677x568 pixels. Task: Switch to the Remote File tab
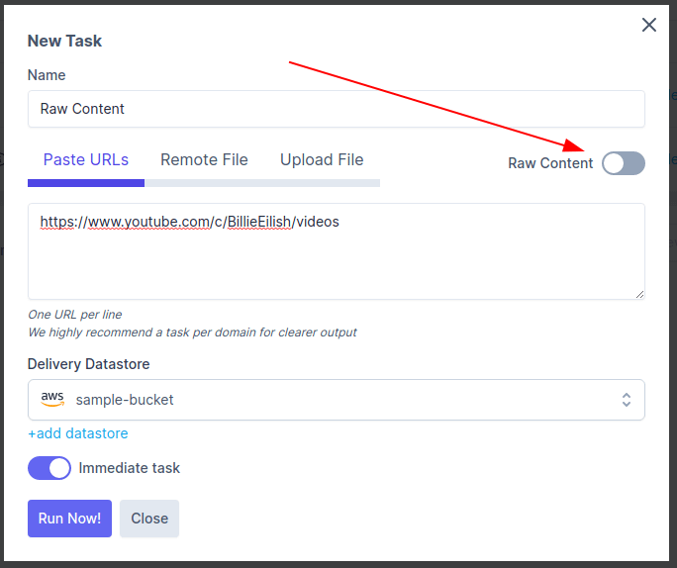pos(204,159)
